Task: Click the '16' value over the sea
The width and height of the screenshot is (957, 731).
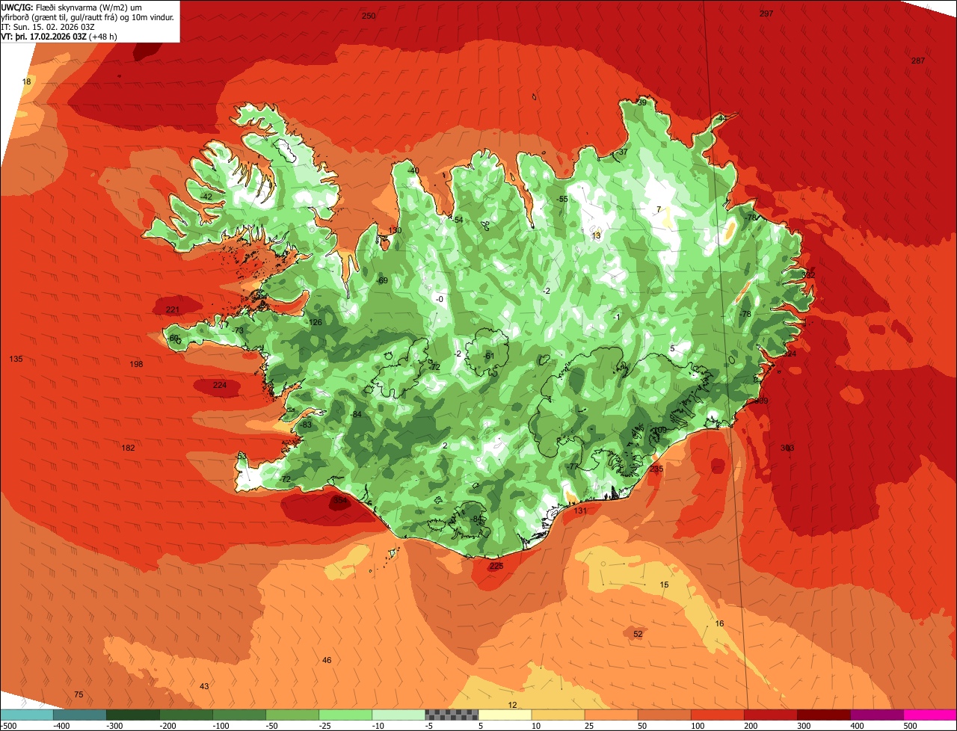Action: tap(719, 623)
